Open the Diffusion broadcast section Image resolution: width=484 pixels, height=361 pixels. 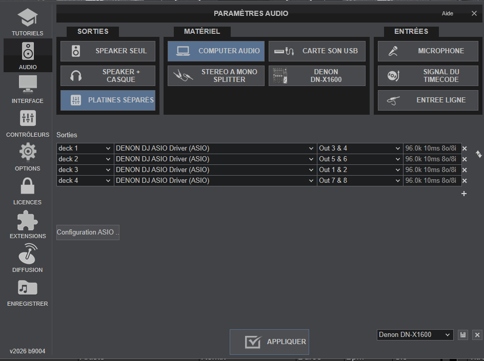27,258
